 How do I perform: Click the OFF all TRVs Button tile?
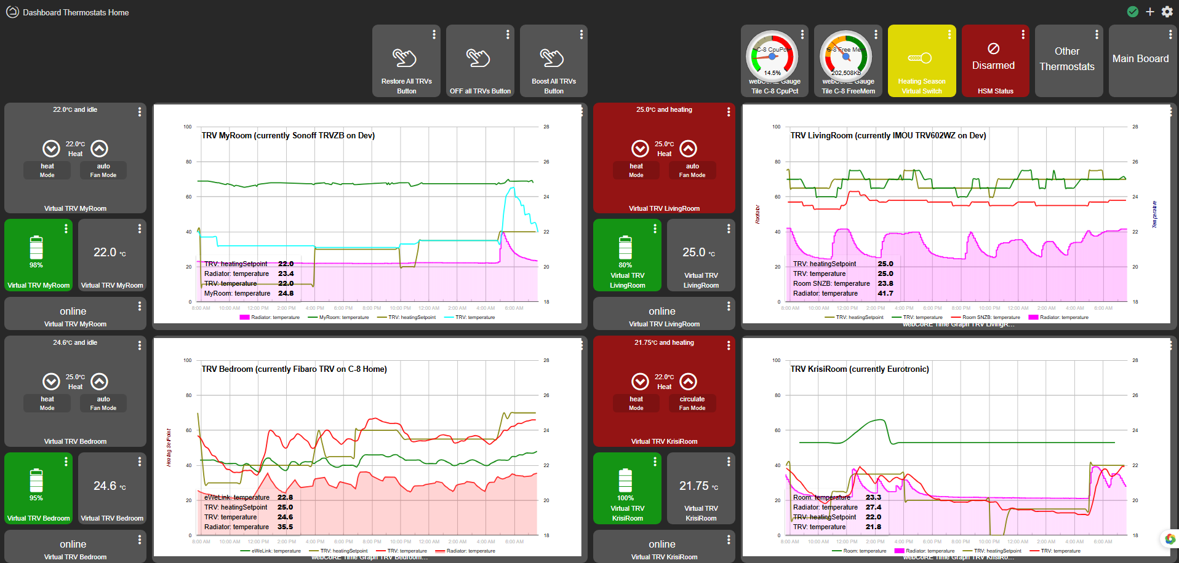(480, 61)
